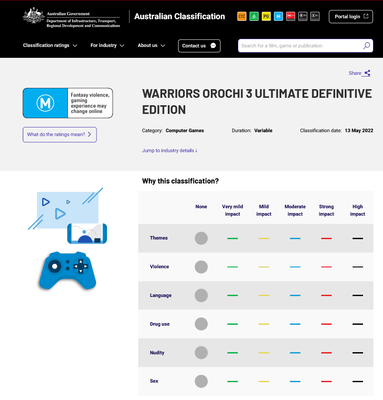Click the High impact column header

[x=357, y=210]
